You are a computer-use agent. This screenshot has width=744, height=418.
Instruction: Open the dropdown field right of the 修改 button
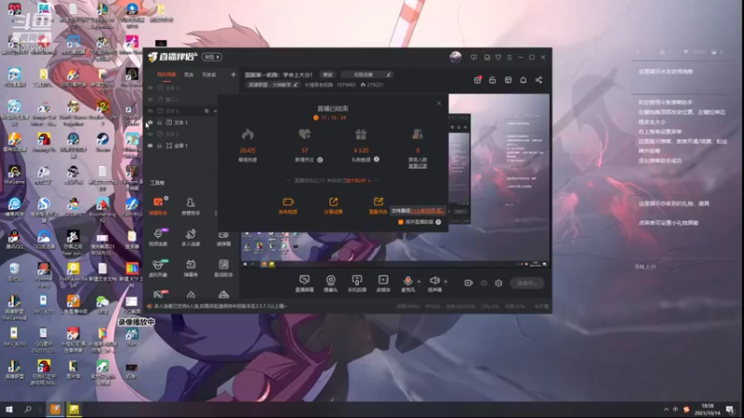click(366, 74)
